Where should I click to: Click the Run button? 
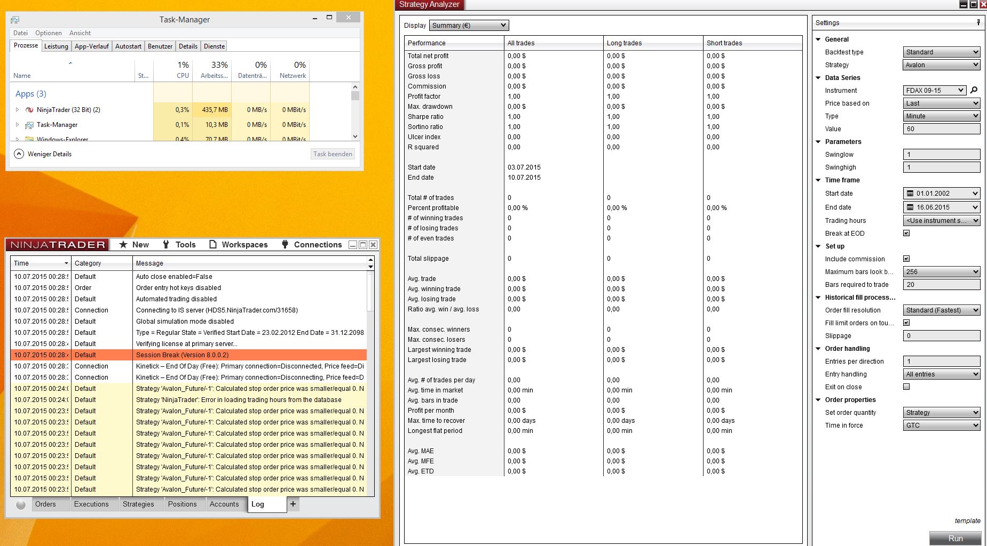955,538
